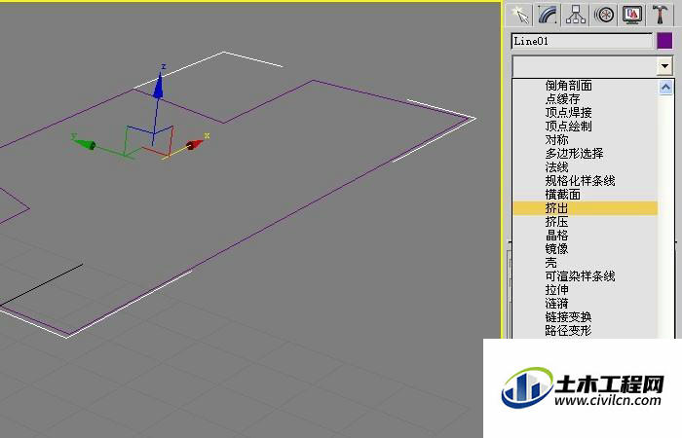The width and height of the screenshot is (682, 438).
Task: Select the 顶点焊接 modifier
Action: coord(568,113)
